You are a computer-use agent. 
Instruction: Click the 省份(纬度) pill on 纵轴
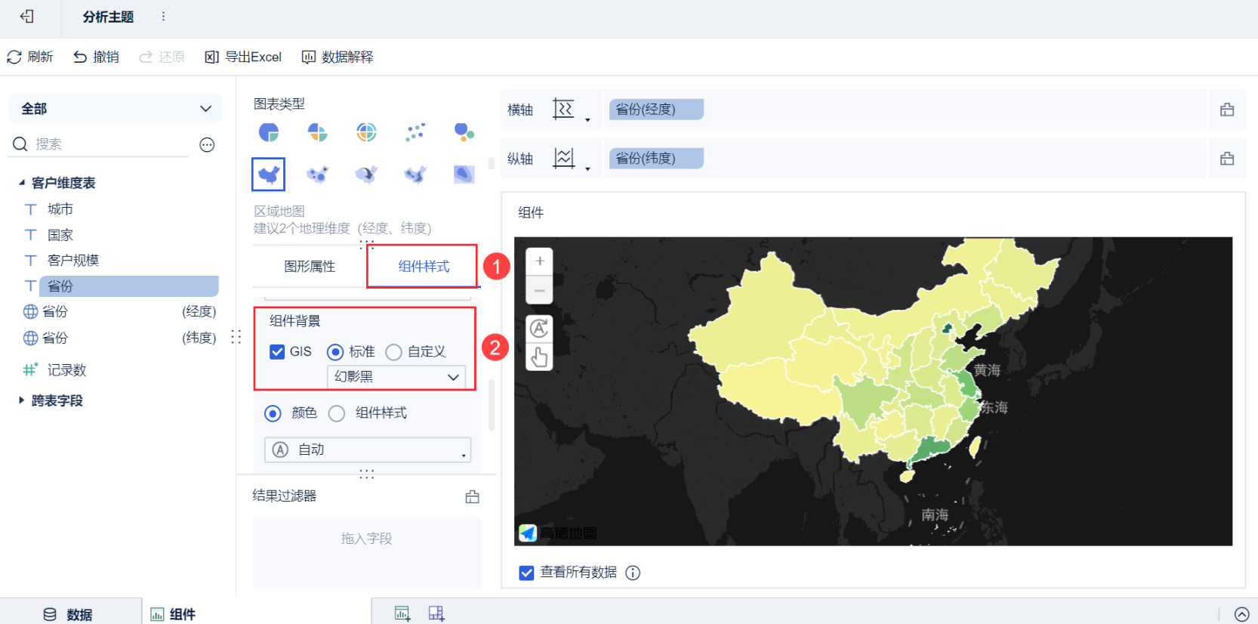pos(656,158)
